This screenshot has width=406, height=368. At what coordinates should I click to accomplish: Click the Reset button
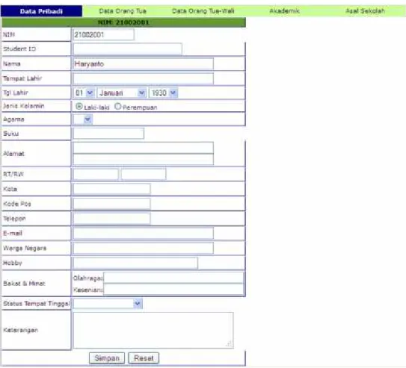(144, 358)
